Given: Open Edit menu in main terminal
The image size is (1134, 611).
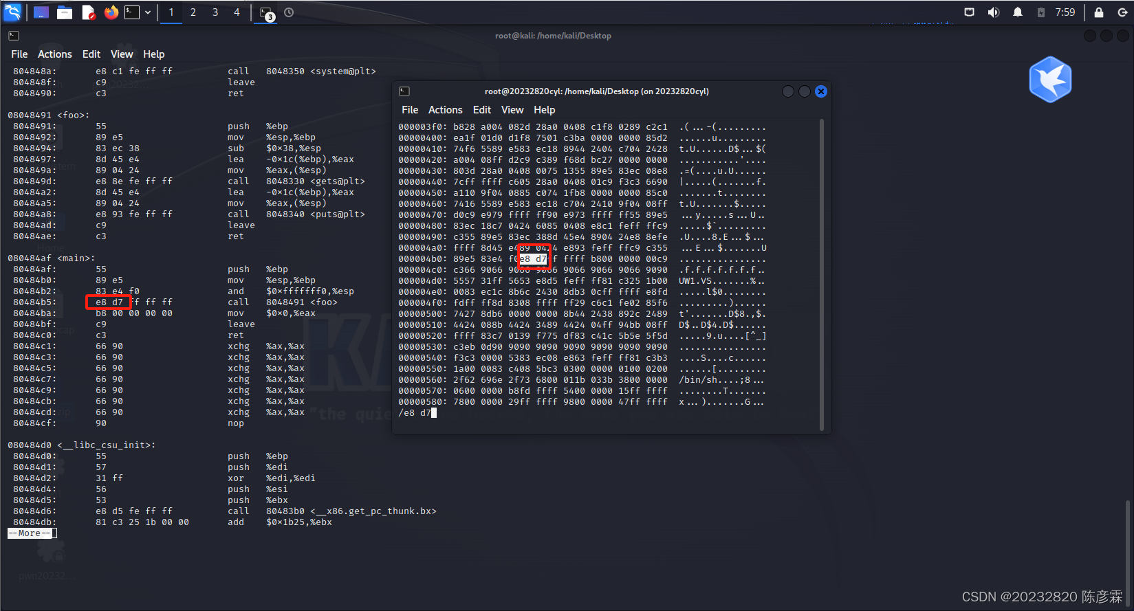Looking at the screenshot, I should pyautogui.click(x=91, y=54).
